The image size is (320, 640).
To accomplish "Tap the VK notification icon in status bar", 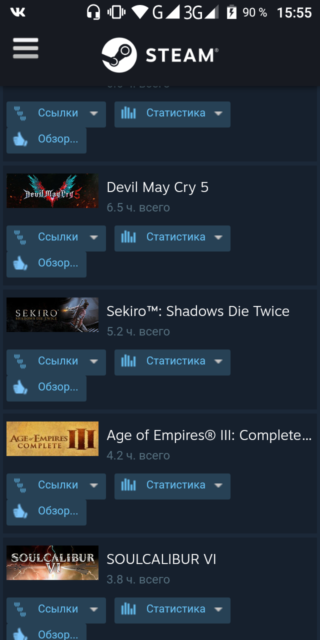I will [x=17, y=12].
